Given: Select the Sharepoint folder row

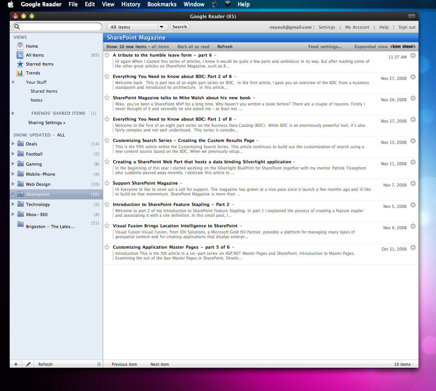Looking at the screenshot, I should tap(56, 194).
